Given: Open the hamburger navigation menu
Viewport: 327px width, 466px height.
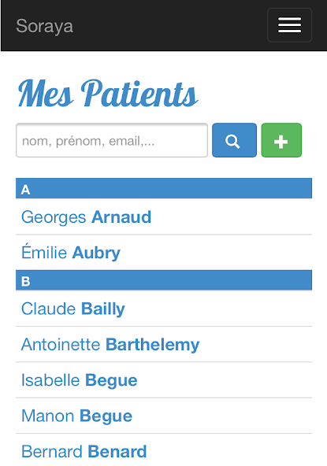Looking at the screenshot, I should [289, 25].
